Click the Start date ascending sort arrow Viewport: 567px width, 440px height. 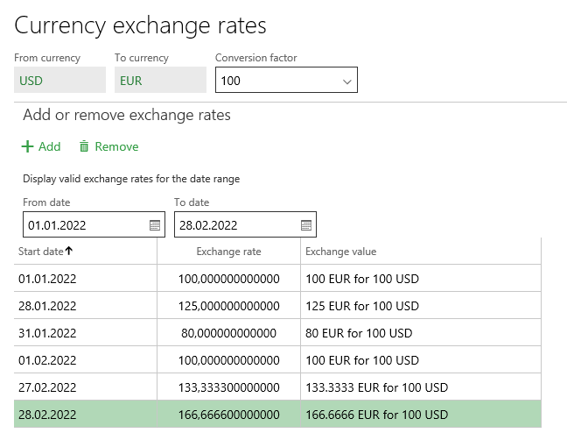[69, 252]
